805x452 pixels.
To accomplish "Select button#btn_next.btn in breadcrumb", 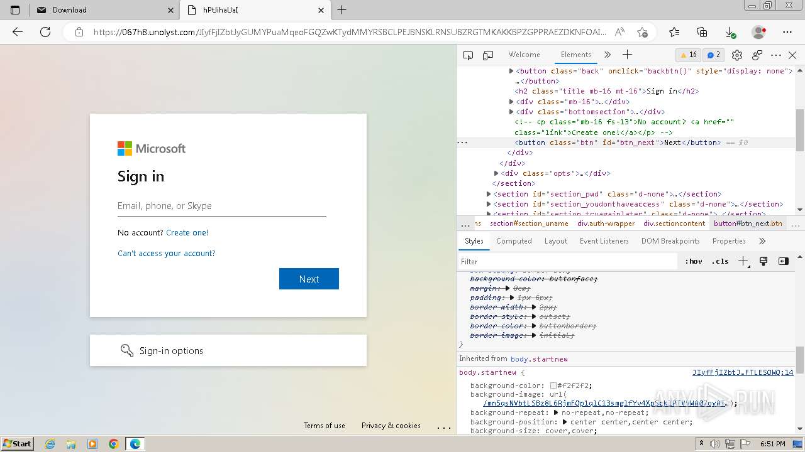I will coord(748,223).
